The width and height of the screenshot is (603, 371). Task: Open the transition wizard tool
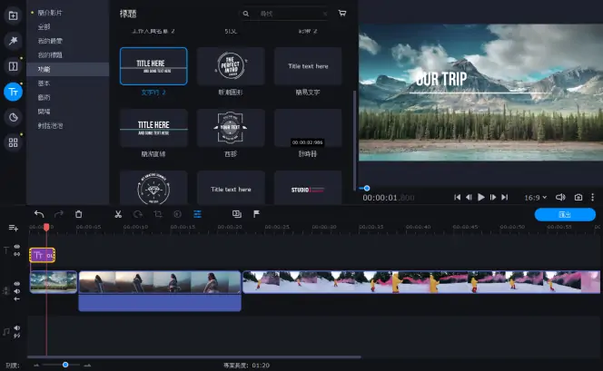coord(237,214)
